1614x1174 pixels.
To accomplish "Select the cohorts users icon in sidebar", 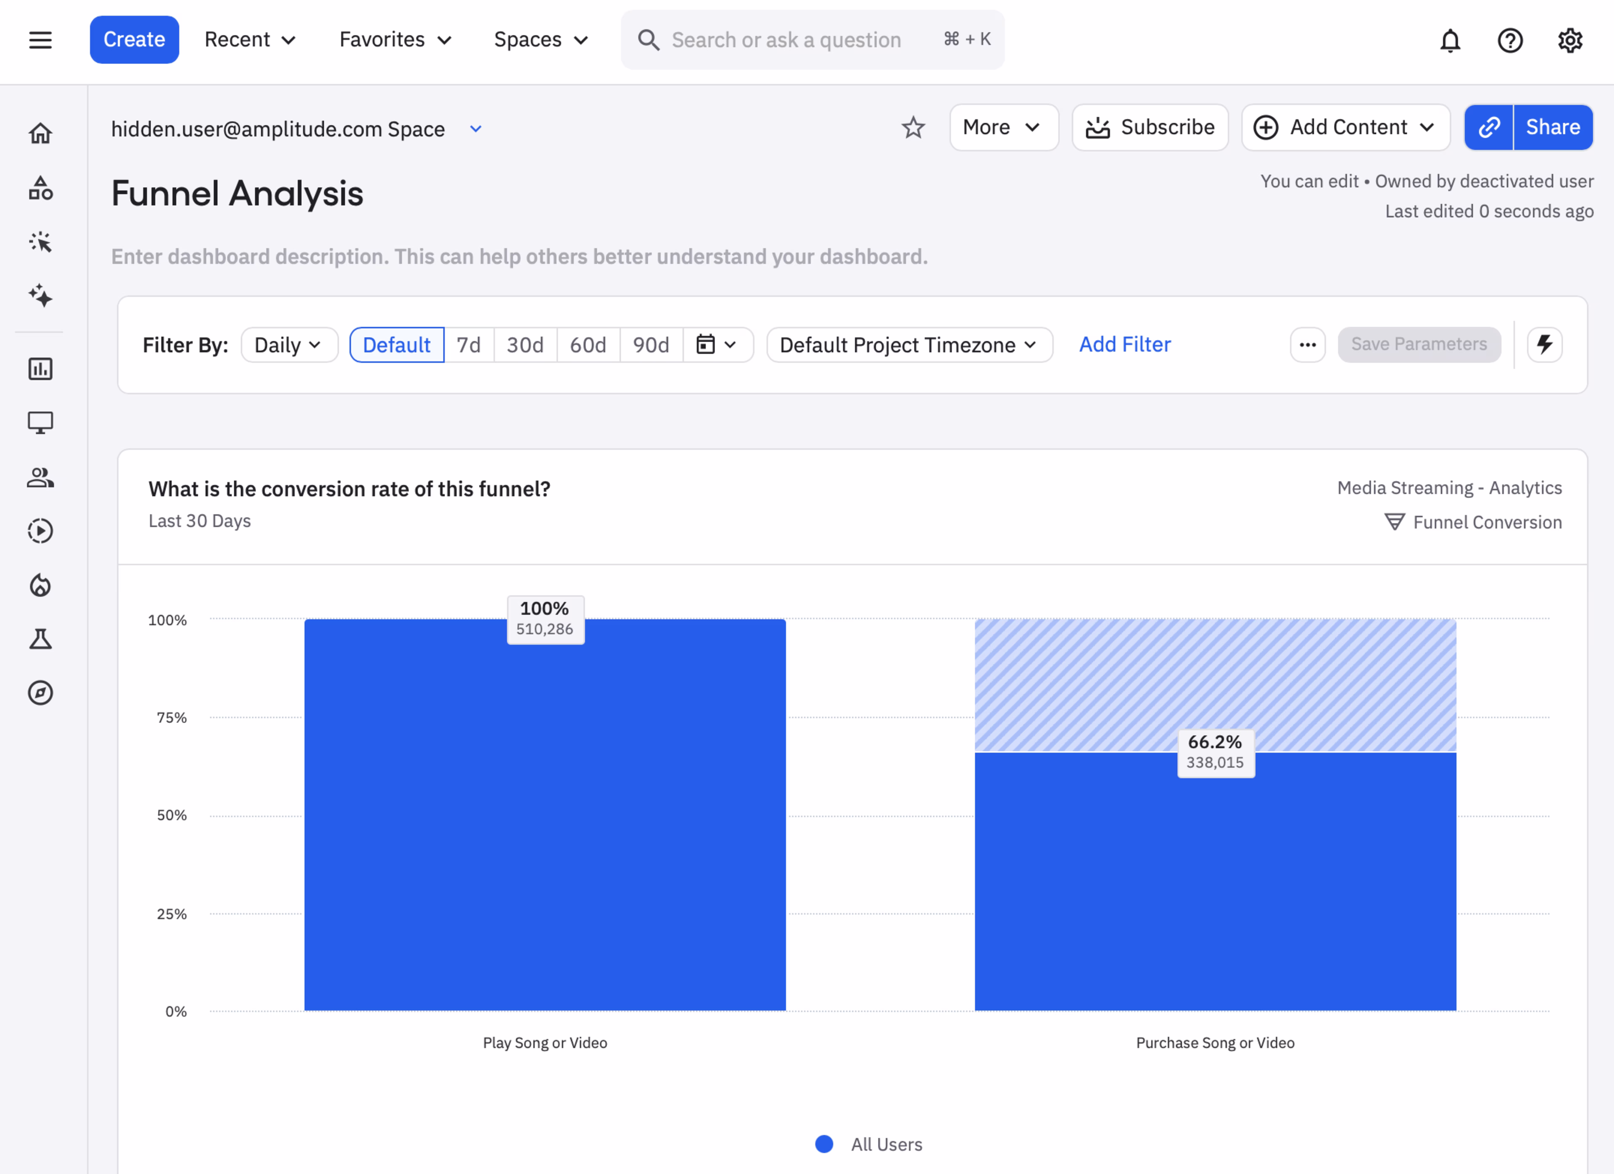I will [41, 477].
